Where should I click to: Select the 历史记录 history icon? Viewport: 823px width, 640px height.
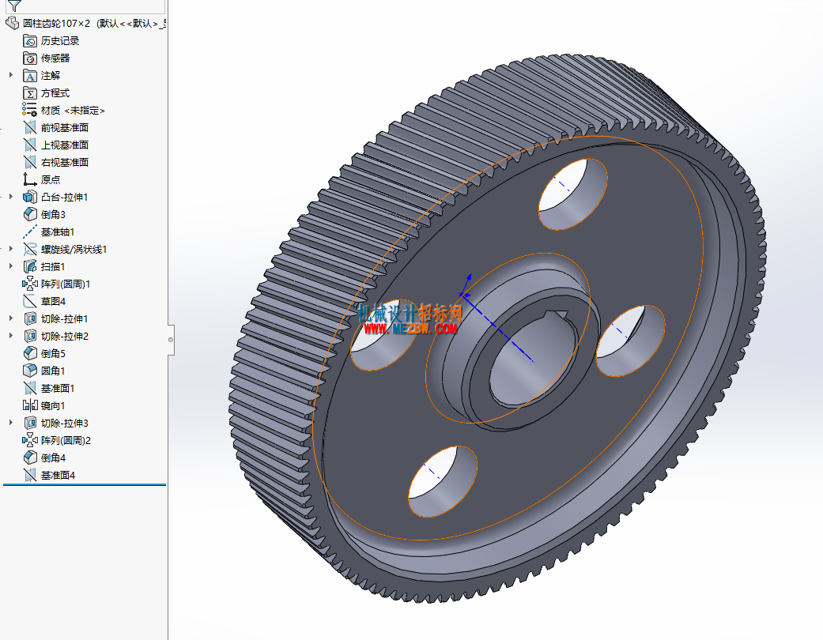coord(30,41)
